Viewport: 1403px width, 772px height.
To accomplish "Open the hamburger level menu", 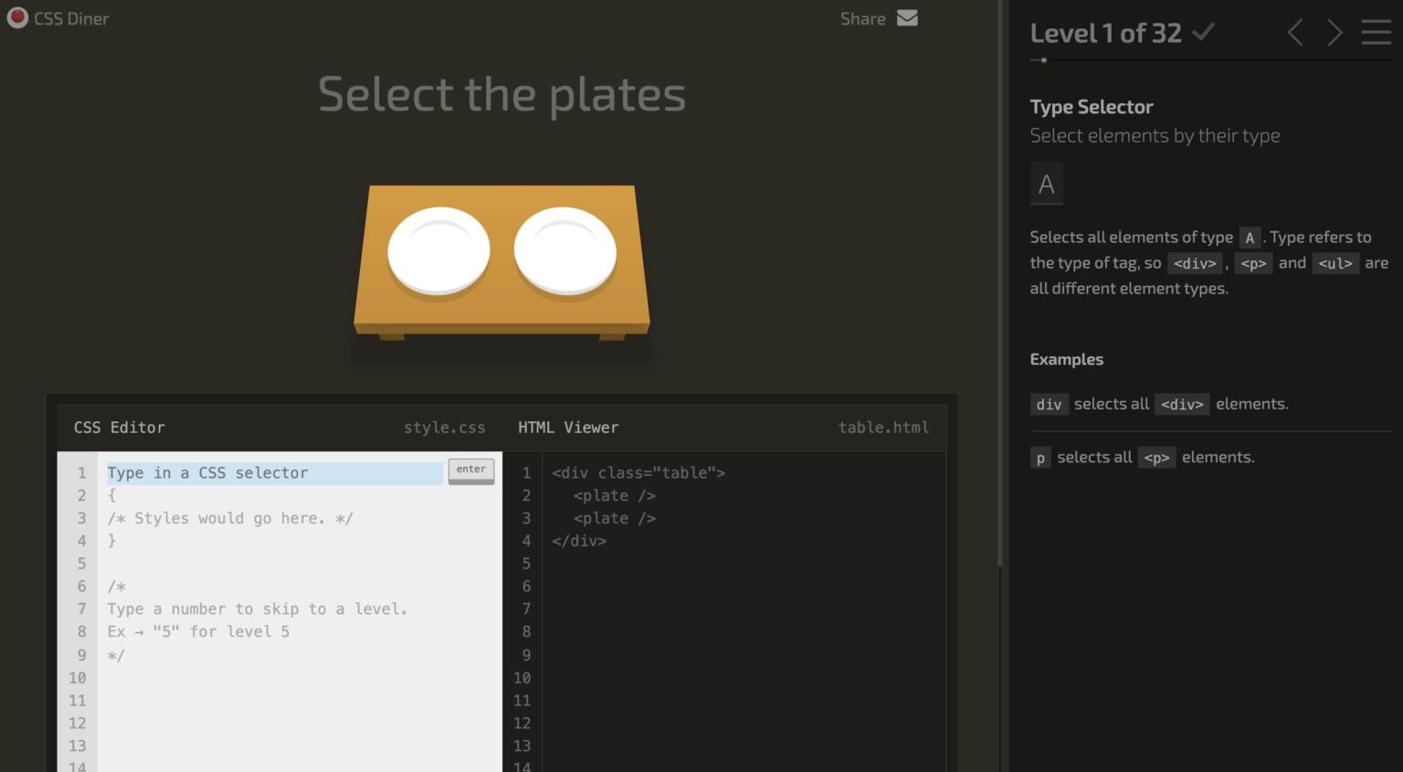I will pyautogui.click(x=1376, y=34).
